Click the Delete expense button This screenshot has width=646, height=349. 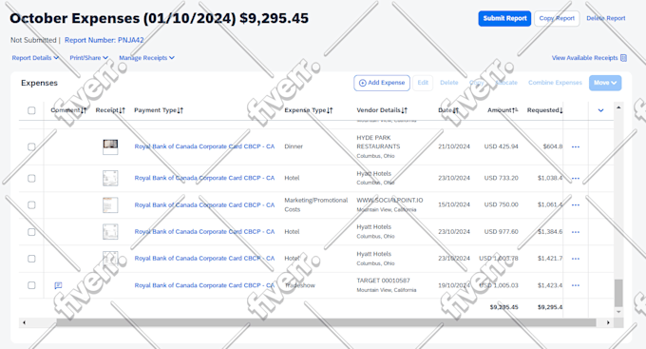pos(449,83)
